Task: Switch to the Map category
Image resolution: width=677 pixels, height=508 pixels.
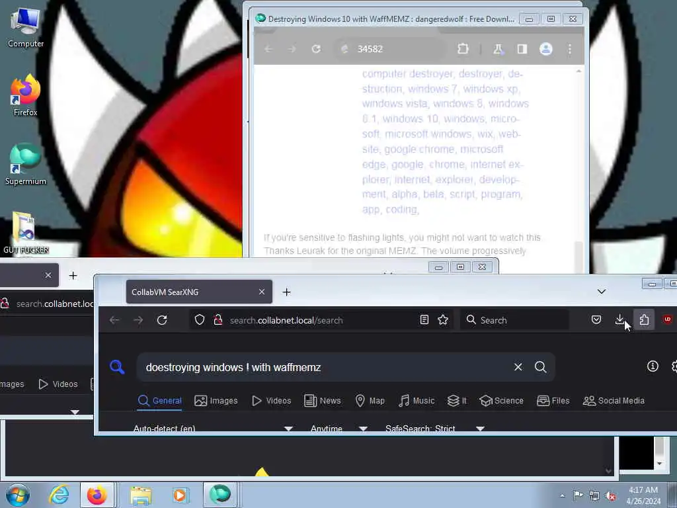Action: (370, 401)
